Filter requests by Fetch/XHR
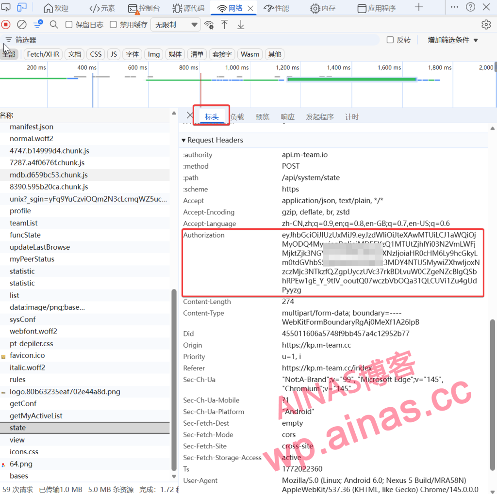This screenshot has height=494, width=497. pos(43,54)
